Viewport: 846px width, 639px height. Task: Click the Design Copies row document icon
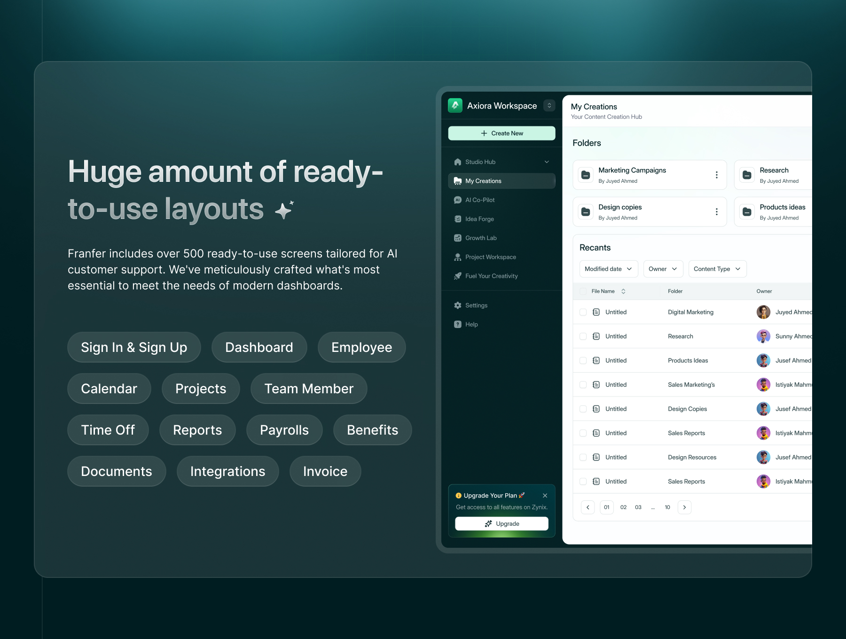pos(596,409)
